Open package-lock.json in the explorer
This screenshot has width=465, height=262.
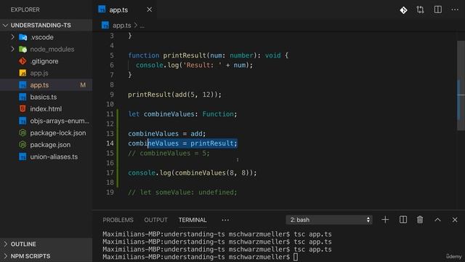[58, 132]
